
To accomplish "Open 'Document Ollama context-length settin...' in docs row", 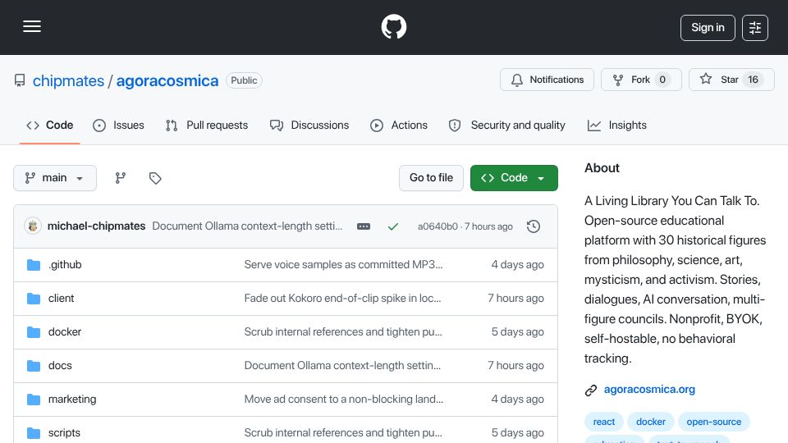I will (342, 366).
